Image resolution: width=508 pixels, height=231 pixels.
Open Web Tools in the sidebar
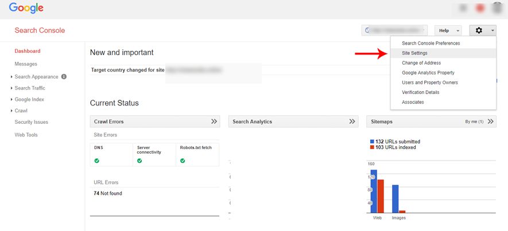point(26,135)
